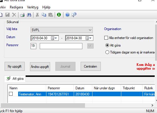Click the century field showing 19
157x113 pixels.
(x=33, y=46)
